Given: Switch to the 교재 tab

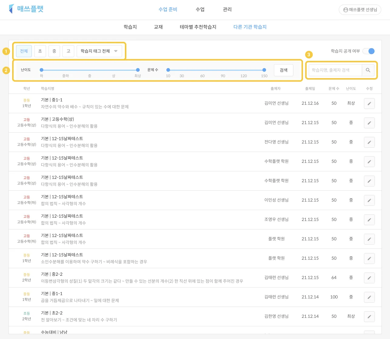Looking at the screenshot, I should (x=158, y=27).
